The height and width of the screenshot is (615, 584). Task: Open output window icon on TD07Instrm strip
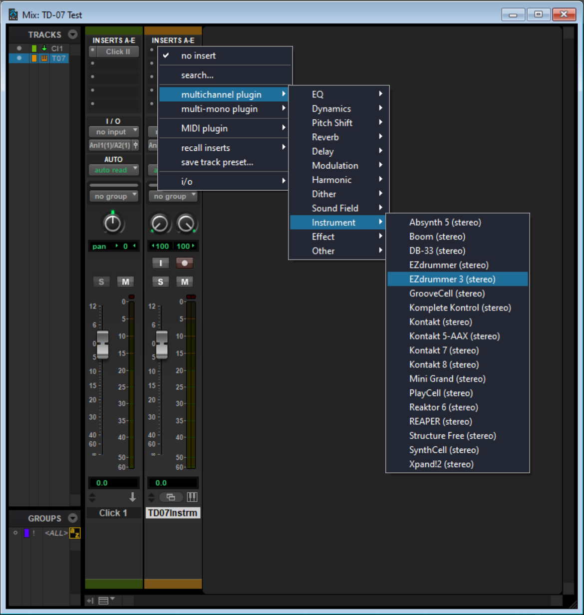click(x=171, y=497)
